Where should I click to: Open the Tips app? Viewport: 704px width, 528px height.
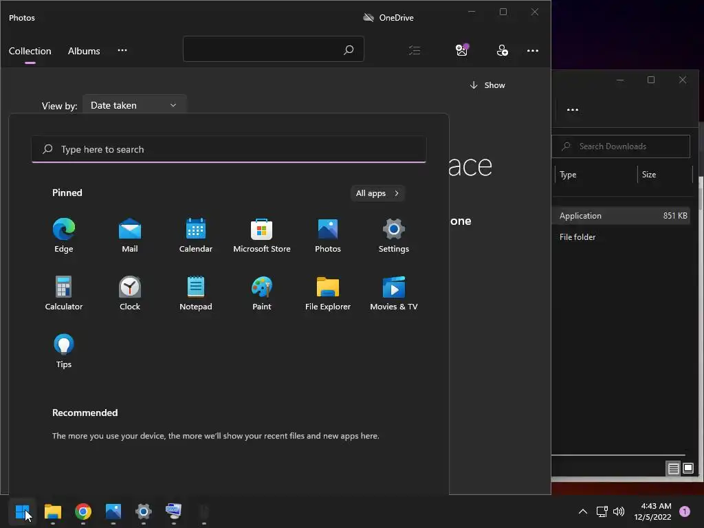point(64,351)
